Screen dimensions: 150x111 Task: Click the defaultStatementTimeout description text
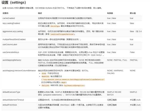59,100
